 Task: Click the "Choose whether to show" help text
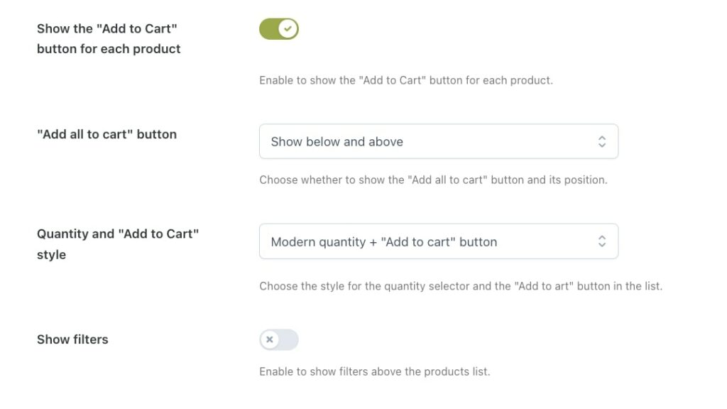tap(433, 180)
